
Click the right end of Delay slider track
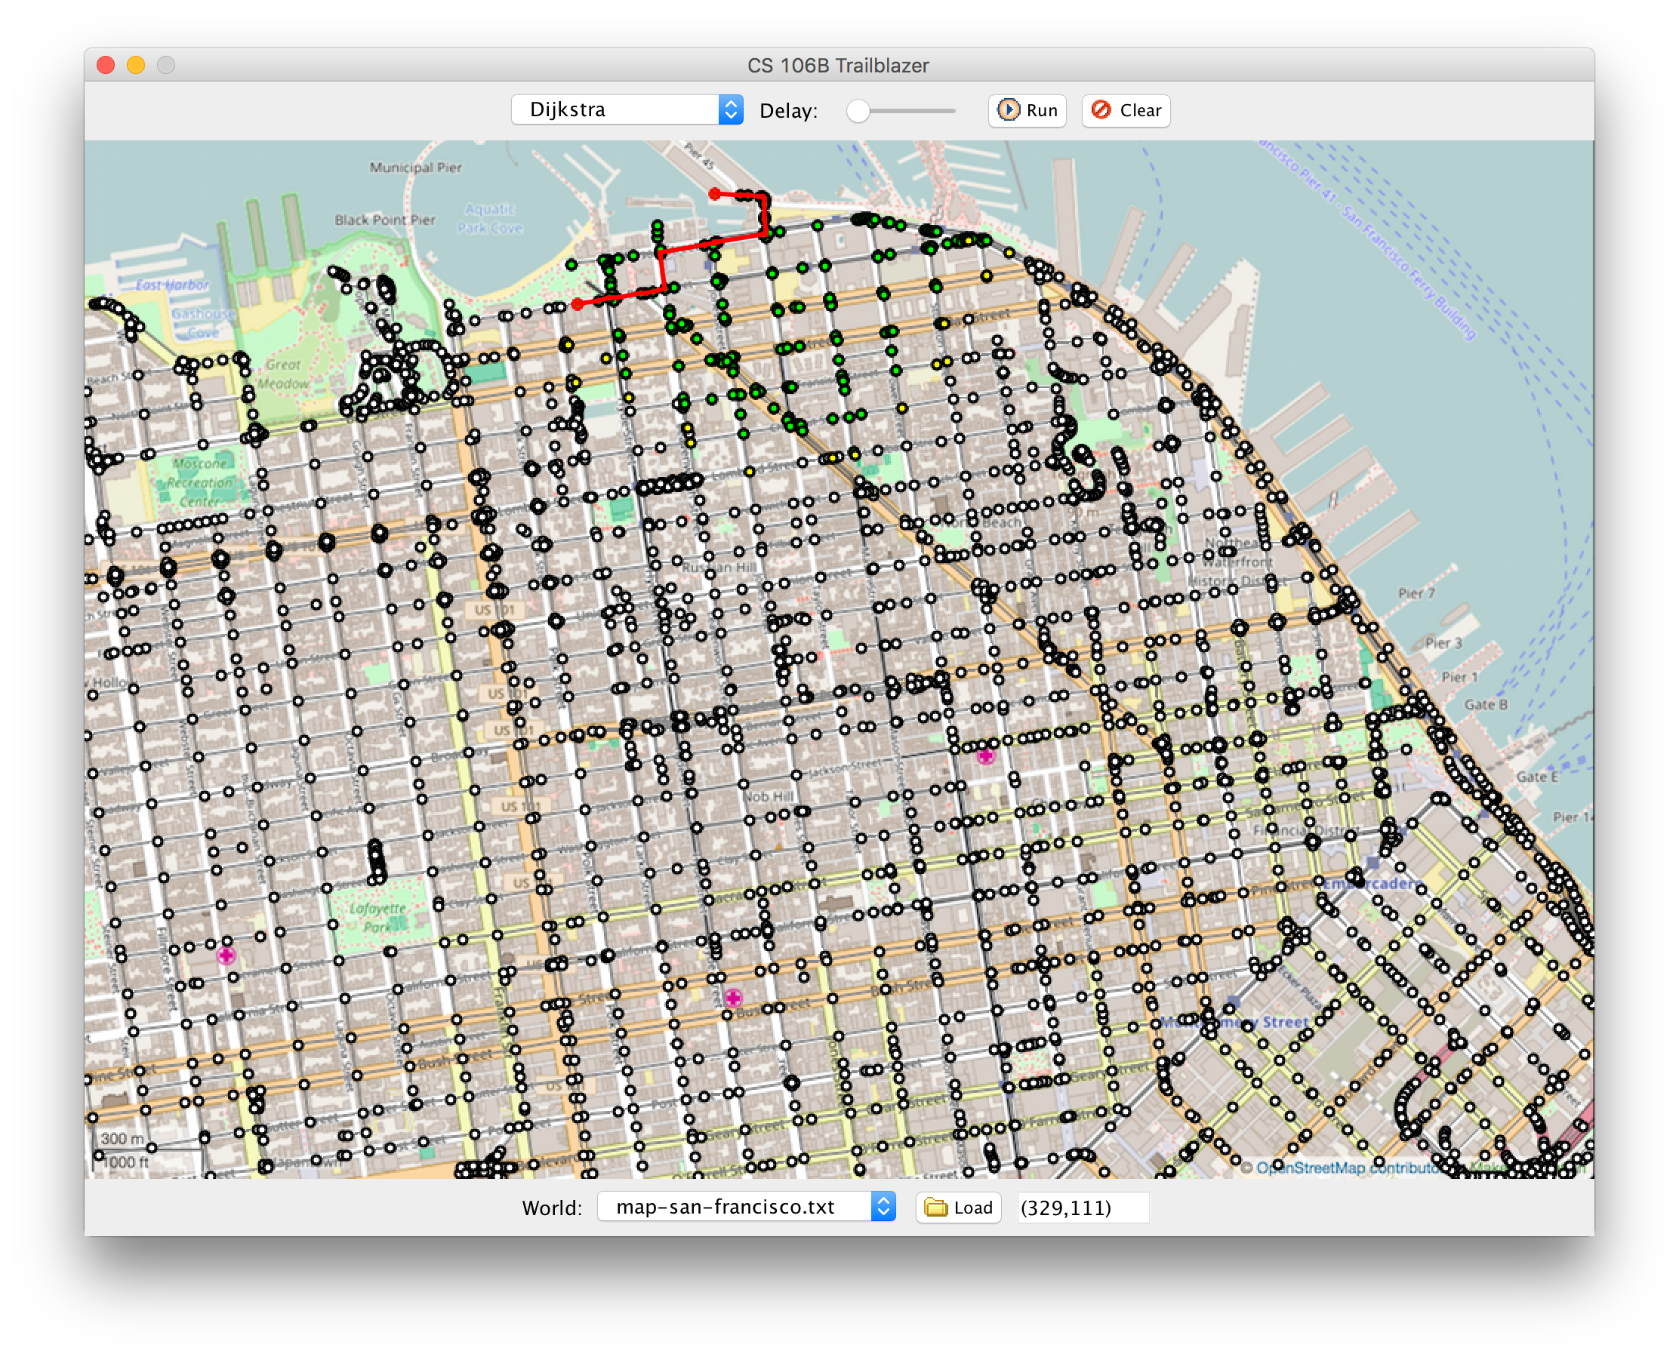pos(953,111)
